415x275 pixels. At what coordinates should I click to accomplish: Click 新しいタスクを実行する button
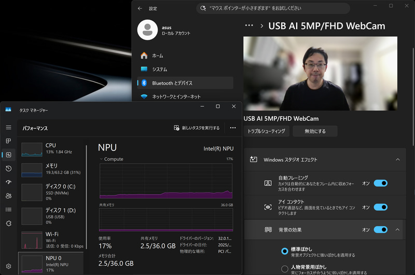click(197, 128)
